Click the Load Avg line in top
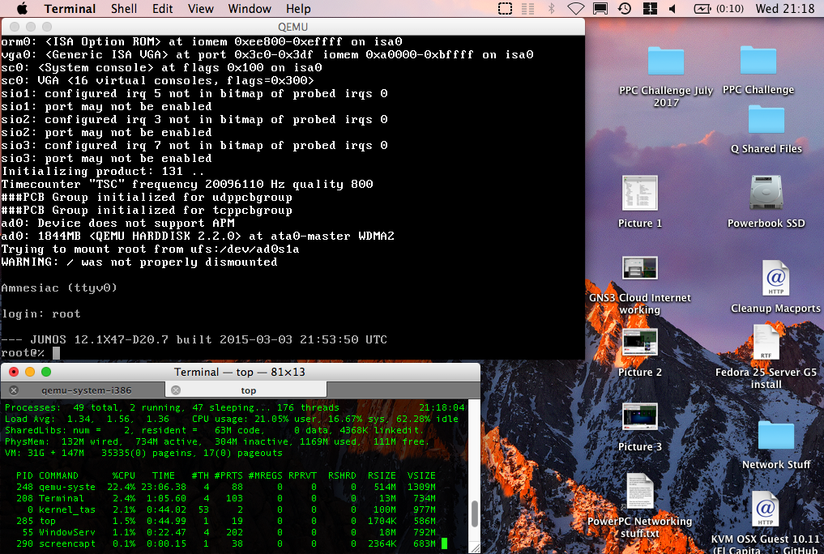The image size is (824, 554). (231, 419)
